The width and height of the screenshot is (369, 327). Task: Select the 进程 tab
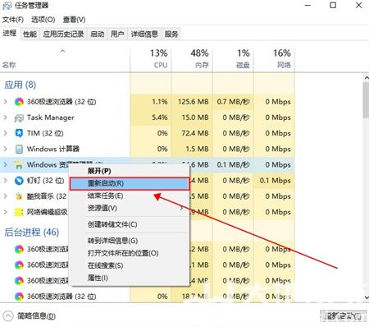point(10,34)
